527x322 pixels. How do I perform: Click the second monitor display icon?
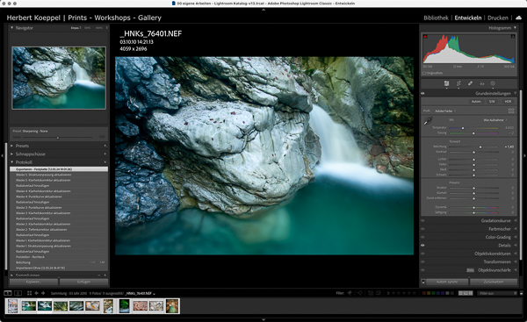[18, 293]
